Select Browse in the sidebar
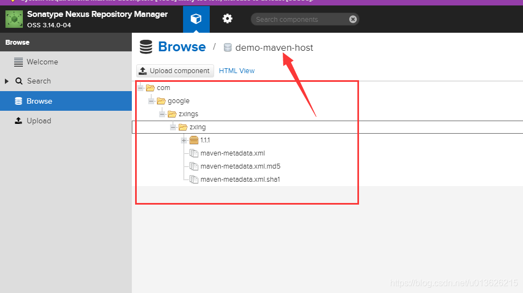Viewport: 523px width, 293px height. [x=66, y=101]
